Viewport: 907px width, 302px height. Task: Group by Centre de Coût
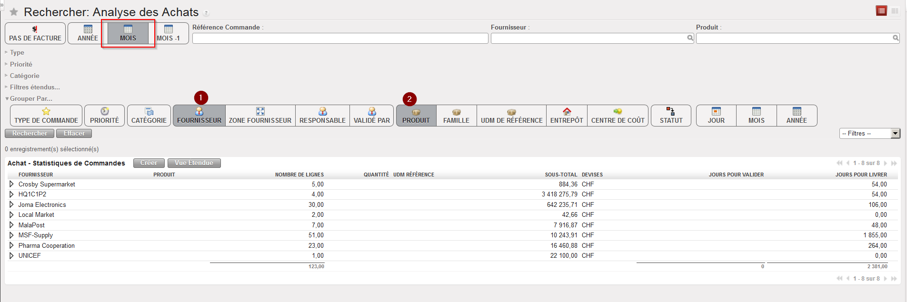618,116
